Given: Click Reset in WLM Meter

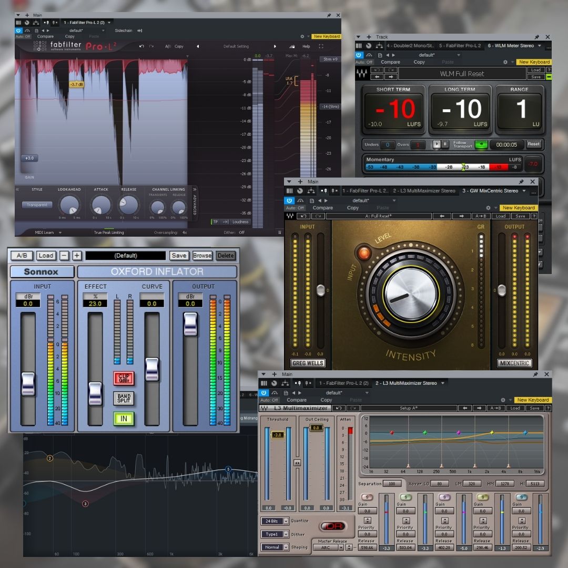Looking at the screenshot, I should [534, 144].
